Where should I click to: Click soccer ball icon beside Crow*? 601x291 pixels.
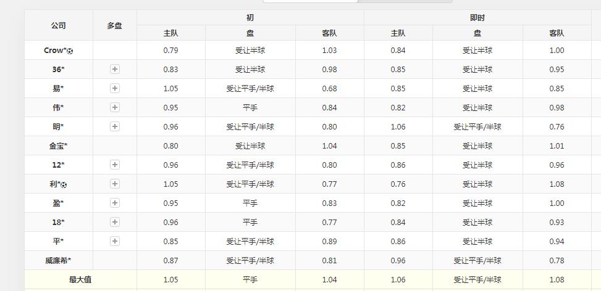point(70,51)
